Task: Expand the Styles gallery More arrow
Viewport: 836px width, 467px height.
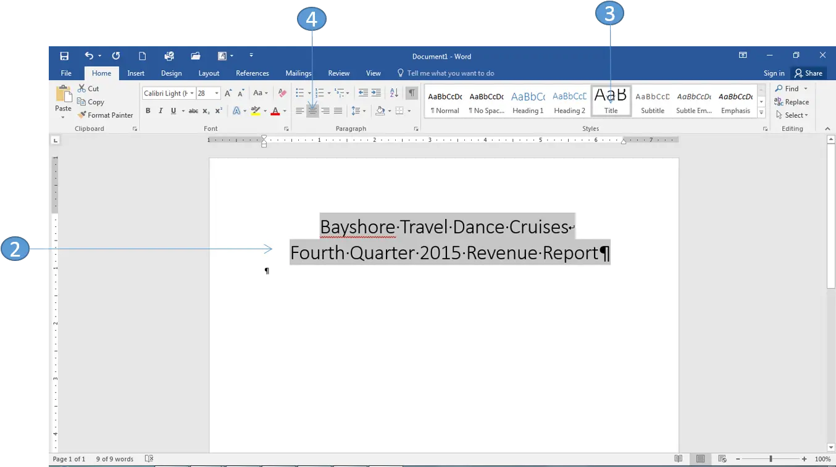Action: tap(761, 113)
